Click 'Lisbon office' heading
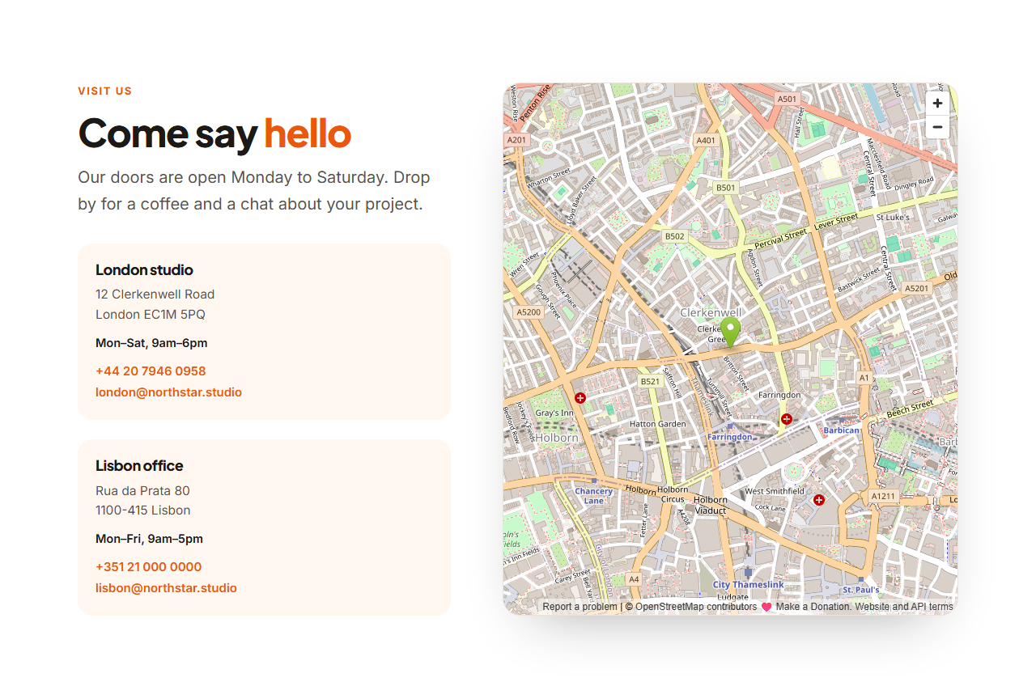This screenshot has height=699, width=1036. [x=139, y=466]
